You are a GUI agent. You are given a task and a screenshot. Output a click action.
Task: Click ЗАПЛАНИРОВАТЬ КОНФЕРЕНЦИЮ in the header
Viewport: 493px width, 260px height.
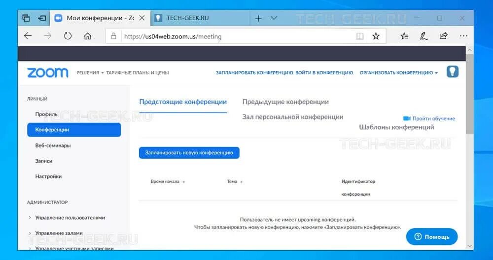point(254,73)
